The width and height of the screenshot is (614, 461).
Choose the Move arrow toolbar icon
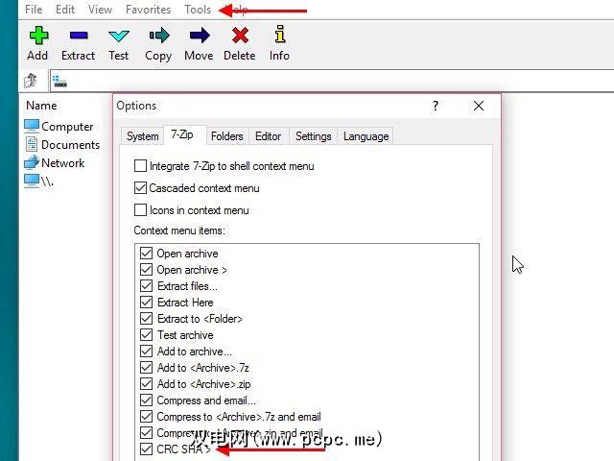click(x=200, y=36)
